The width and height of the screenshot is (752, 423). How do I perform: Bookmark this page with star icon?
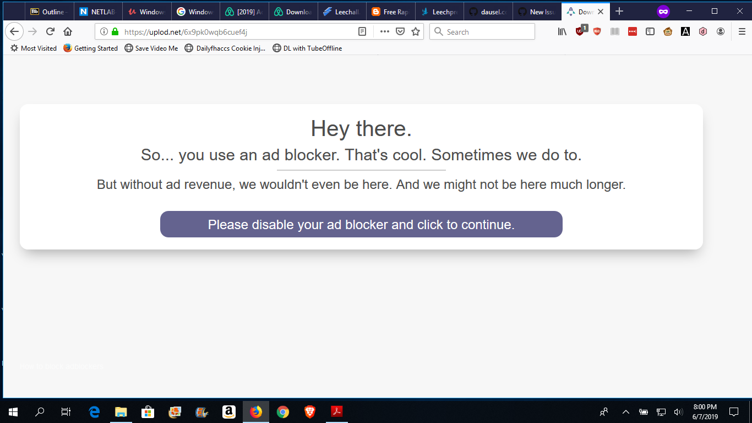pyautogui.click(x=416, y=31)
